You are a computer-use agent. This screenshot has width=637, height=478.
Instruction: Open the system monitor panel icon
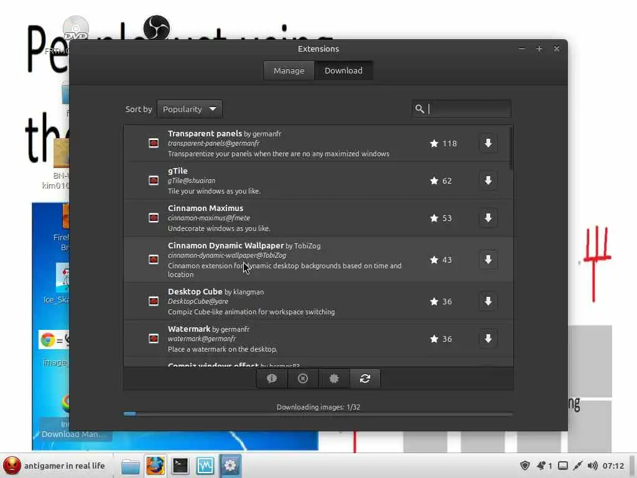[x=205, y=466]
